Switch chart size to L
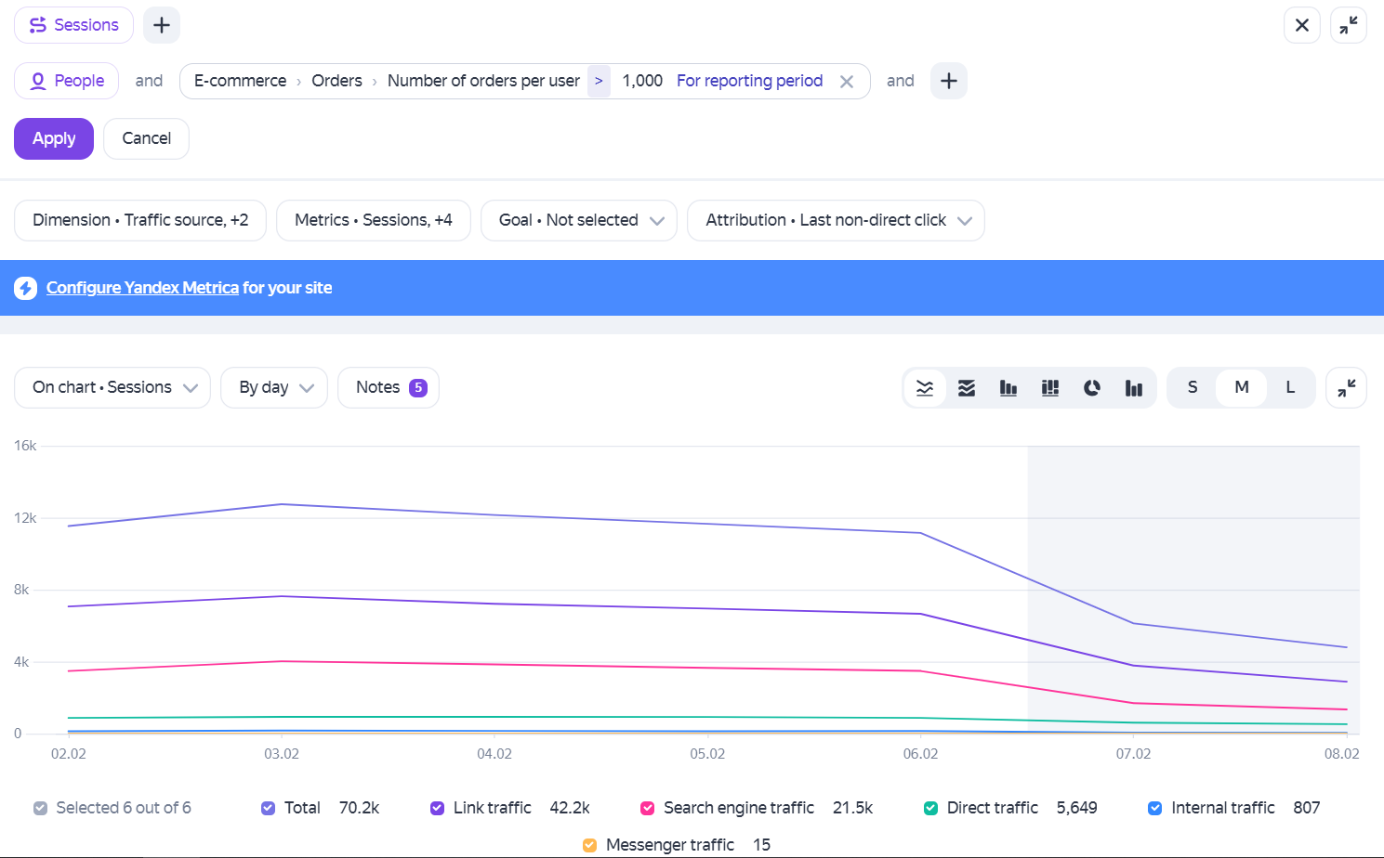Screen dimensions: 1384x858 tap(1290, 387)
